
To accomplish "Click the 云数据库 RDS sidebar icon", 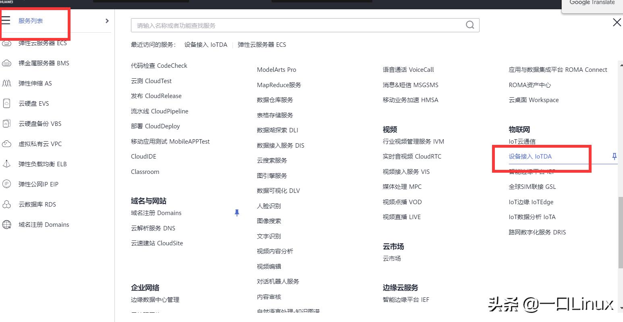I will tap(7, 204).
